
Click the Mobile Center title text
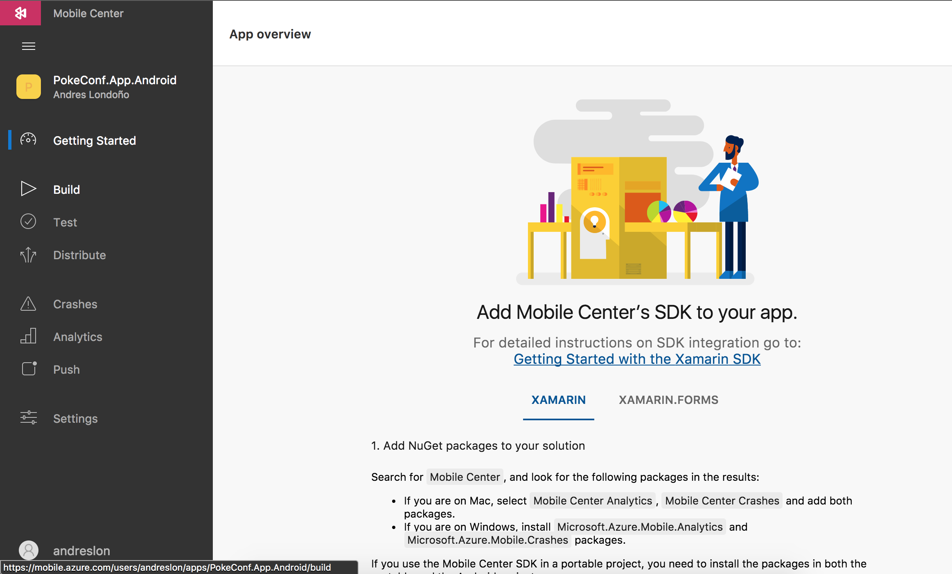click(88, 13)
